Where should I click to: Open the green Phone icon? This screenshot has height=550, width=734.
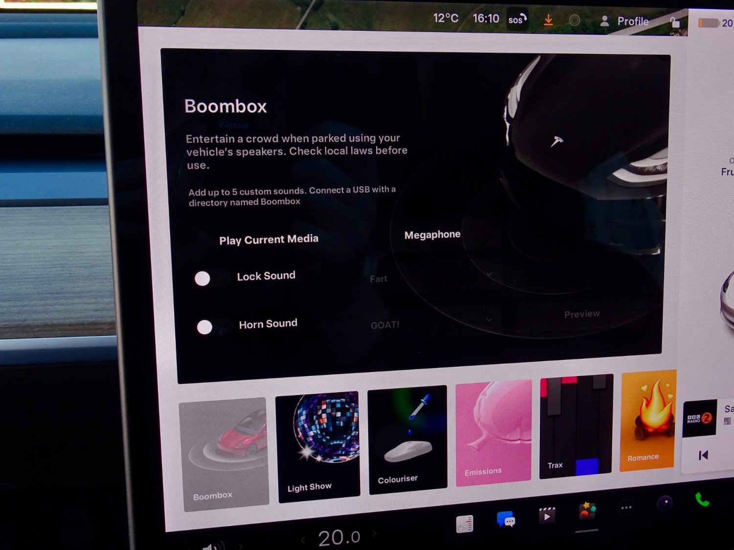pos(702,500)
